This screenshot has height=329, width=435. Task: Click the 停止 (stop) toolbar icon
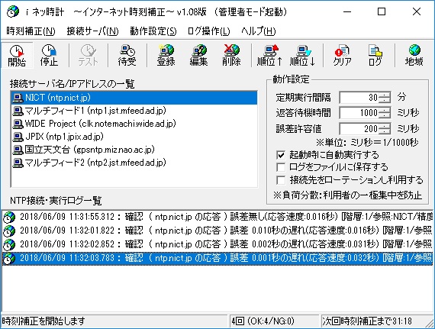tap(49, 55)
